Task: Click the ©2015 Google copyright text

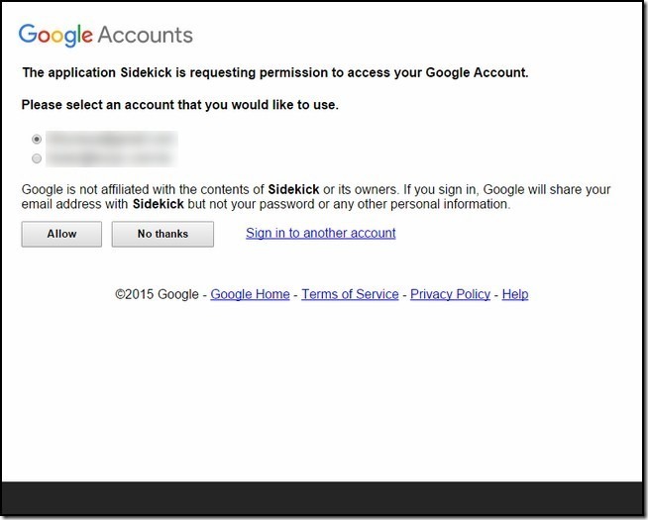Action: tap(157, 294)
